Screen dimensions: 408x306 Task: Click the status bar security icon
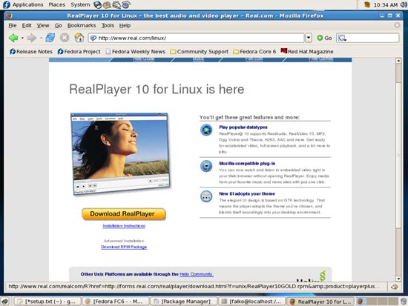[x=394, y=287]
